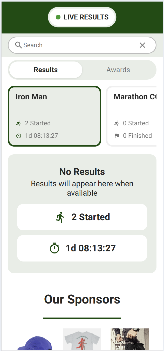Switch to the Awards tab
Image resolution: width=164 pixels, height=351 pixels.
[118, 70]
